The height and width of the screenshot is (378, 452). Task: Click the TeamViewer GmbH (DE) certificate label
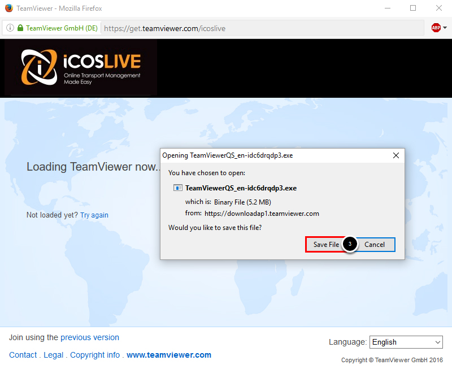tap(62, 28)
